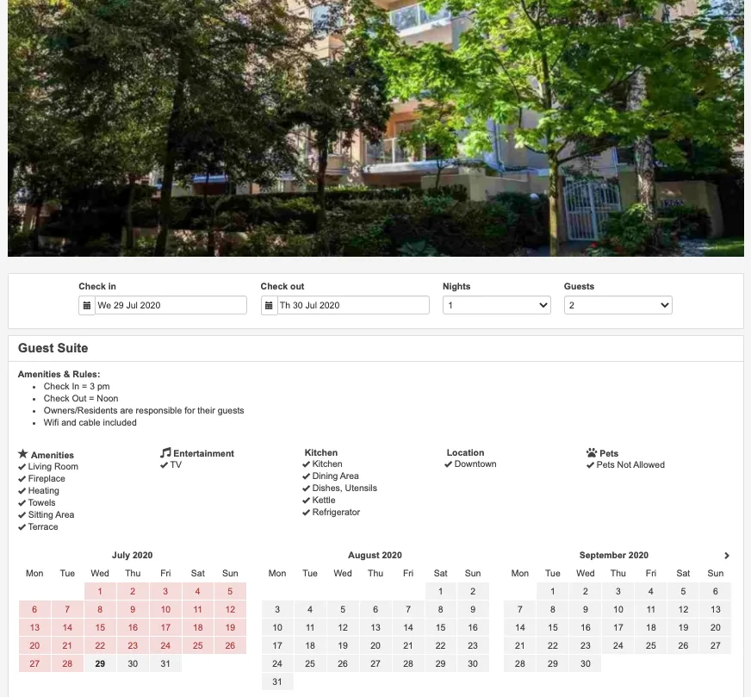
Task: Click the Guest Suite section title
Action: [53, 348]
